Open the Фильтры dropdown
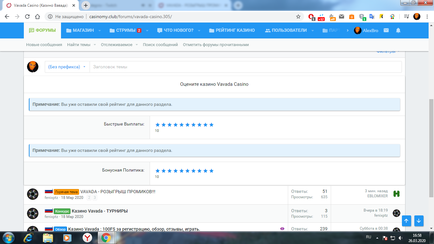Viewport: 434px width, 244px height. pos(388,52)
